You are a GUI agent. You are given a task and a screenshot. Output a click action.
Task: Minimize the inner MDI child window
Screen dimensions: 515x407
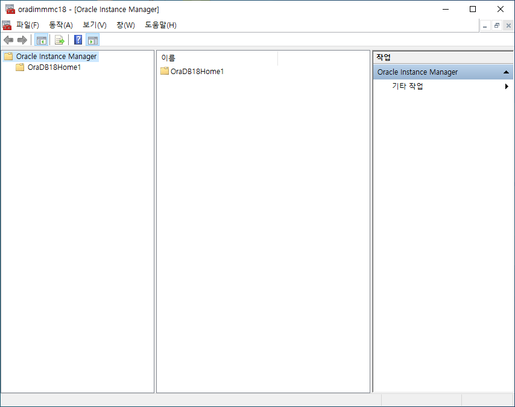pyautogui.click(x=485, y=25)
